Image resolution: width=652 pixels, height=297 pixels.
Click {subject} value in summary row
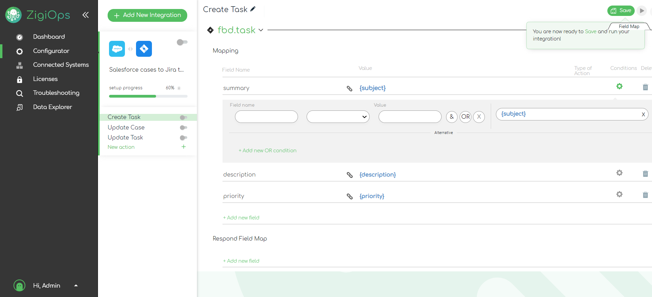372,88
